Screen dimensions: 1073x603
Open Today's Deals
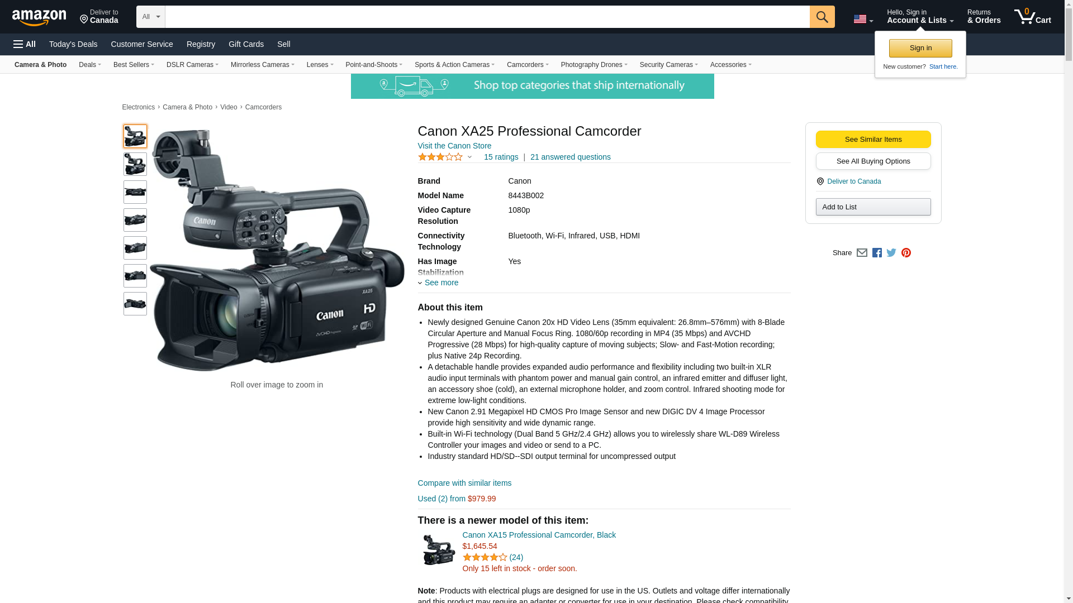pyautogui.click(x=73, y=44)
